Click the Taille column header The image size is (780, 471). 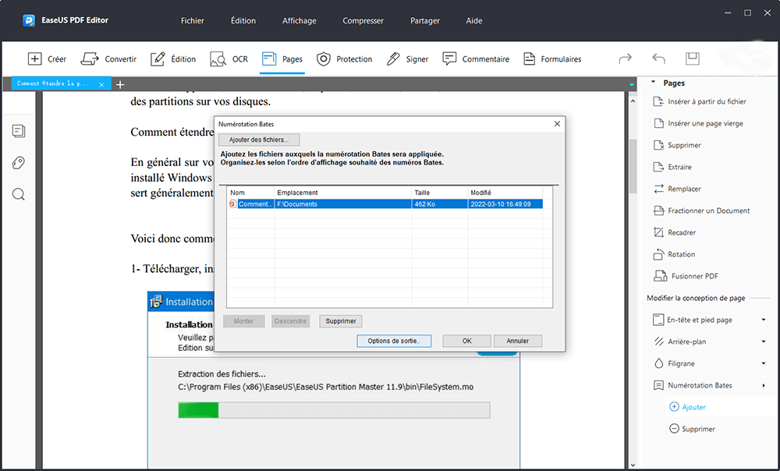pos(439,193)
